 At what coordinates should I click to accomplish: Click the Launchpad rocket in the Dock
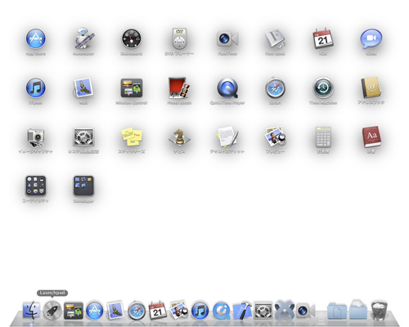pyautogui.click(x=52, y=310)
